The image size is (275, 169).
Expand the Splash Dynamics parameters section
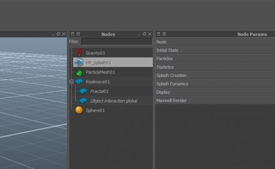pyautogui.click(x=215, y=84)
